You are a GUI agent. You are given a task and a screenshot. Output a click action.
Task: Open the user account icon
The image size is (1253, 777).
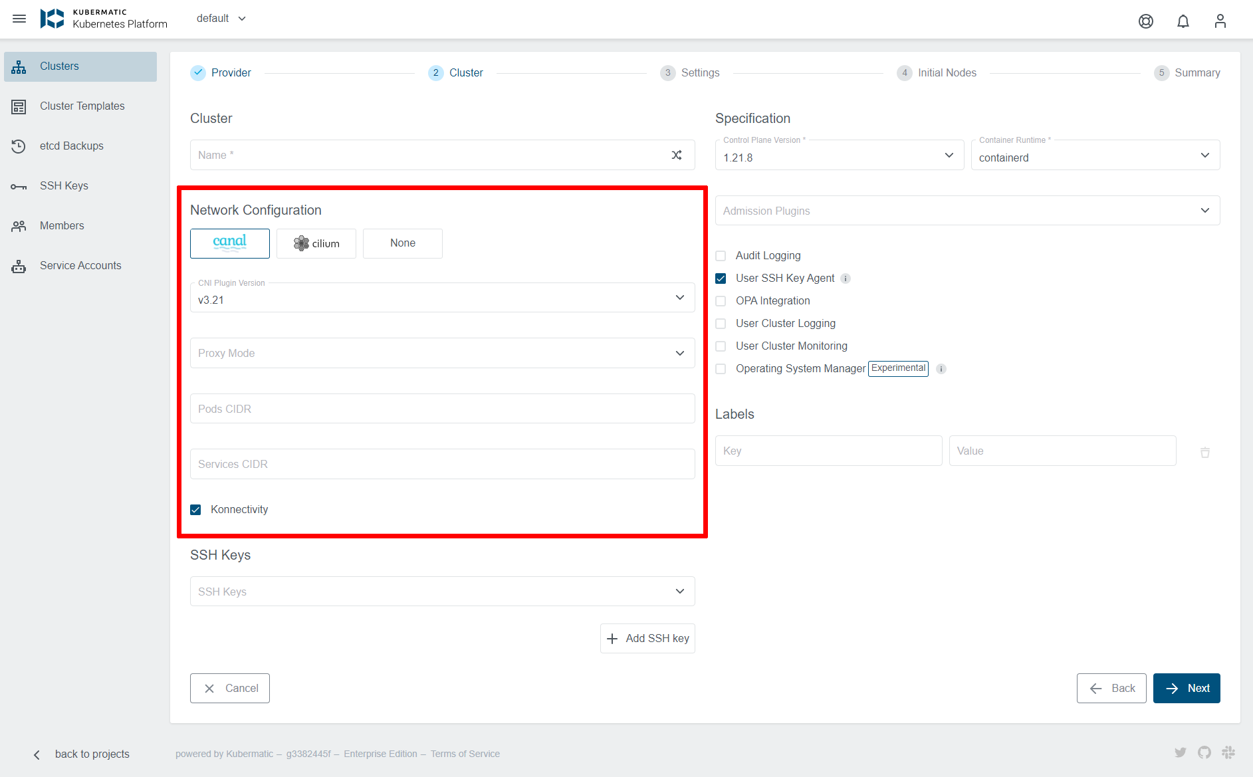coord(1220,21)
